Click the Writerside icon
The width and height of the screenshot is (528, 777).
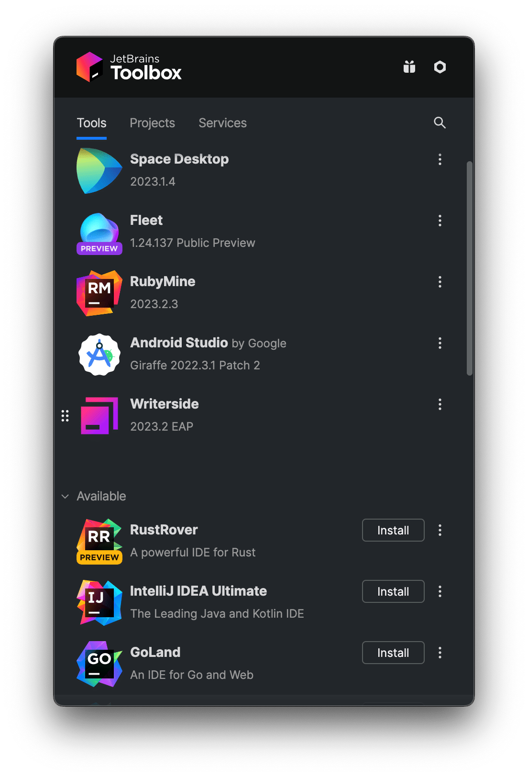tap(99, 416)
